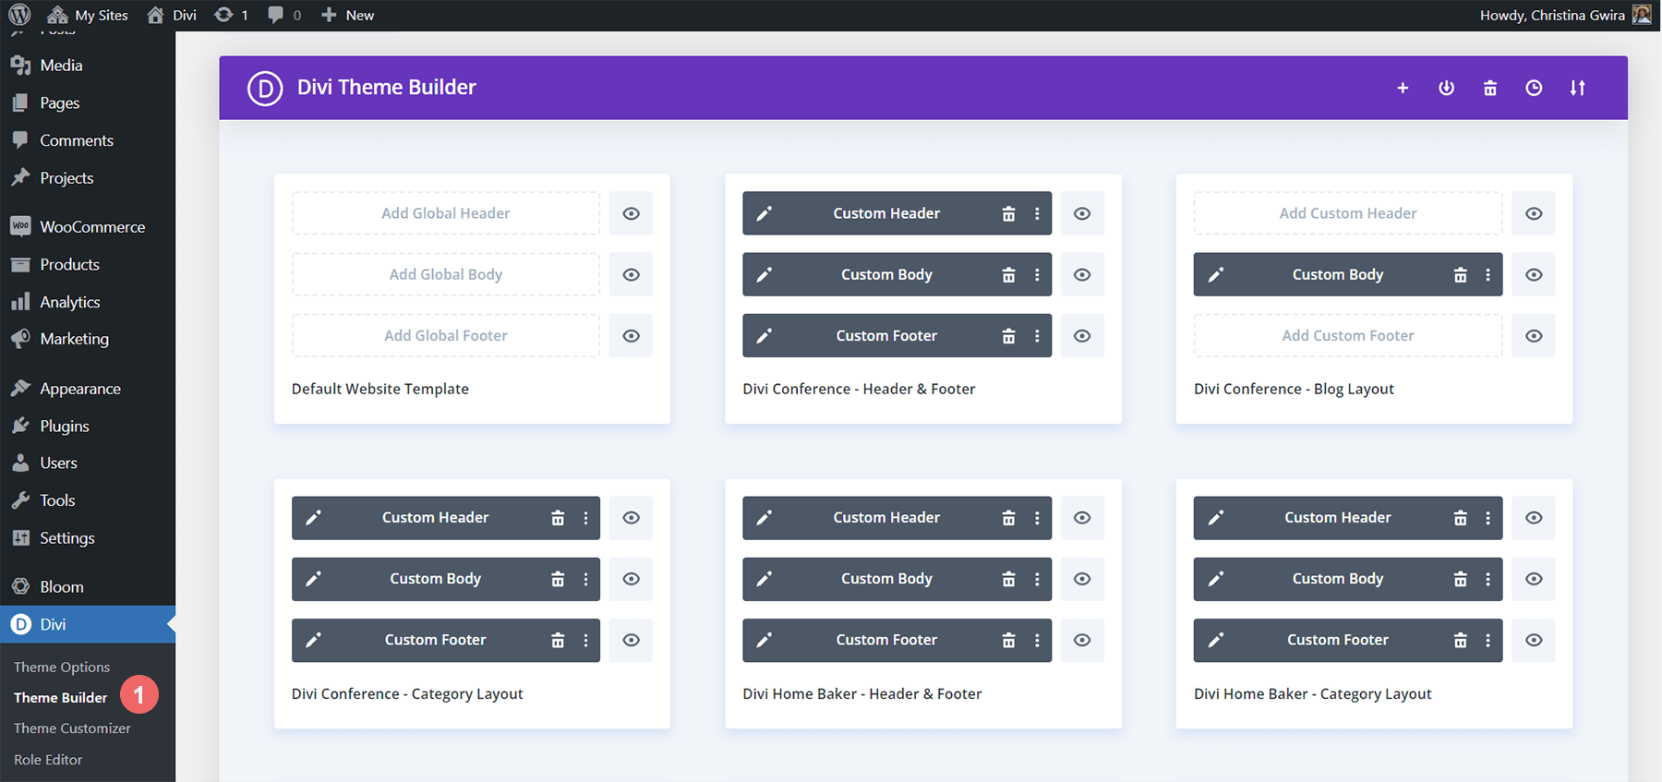Open WooCommerce in the sidebar menu

coord(88,227)
